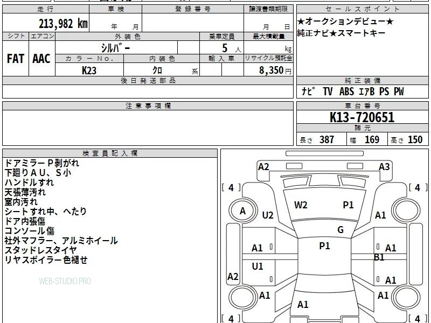Click the TV equipment entry

328,92
